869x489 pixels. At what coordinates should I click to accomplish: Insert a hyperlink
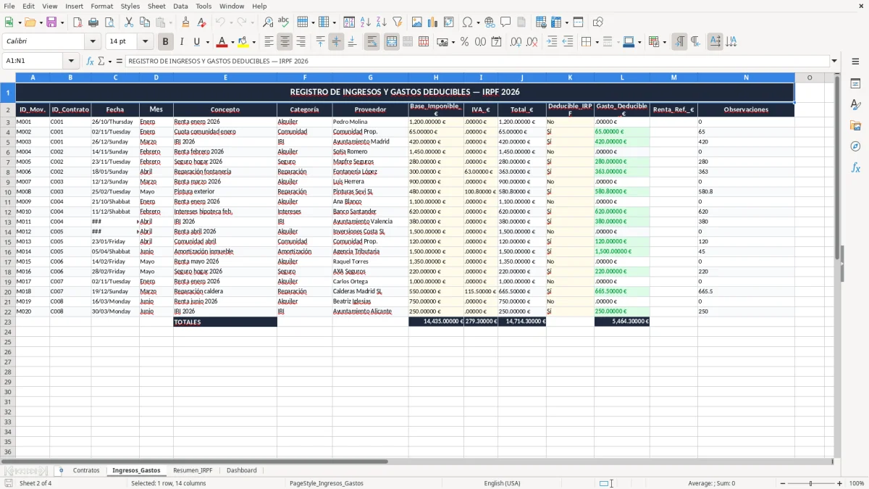click(490, 22)
